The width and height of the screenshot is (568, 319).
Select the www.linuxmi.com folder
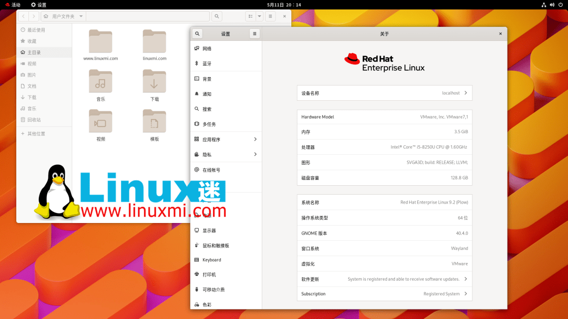pyautogui.click(x=100, y=45)
